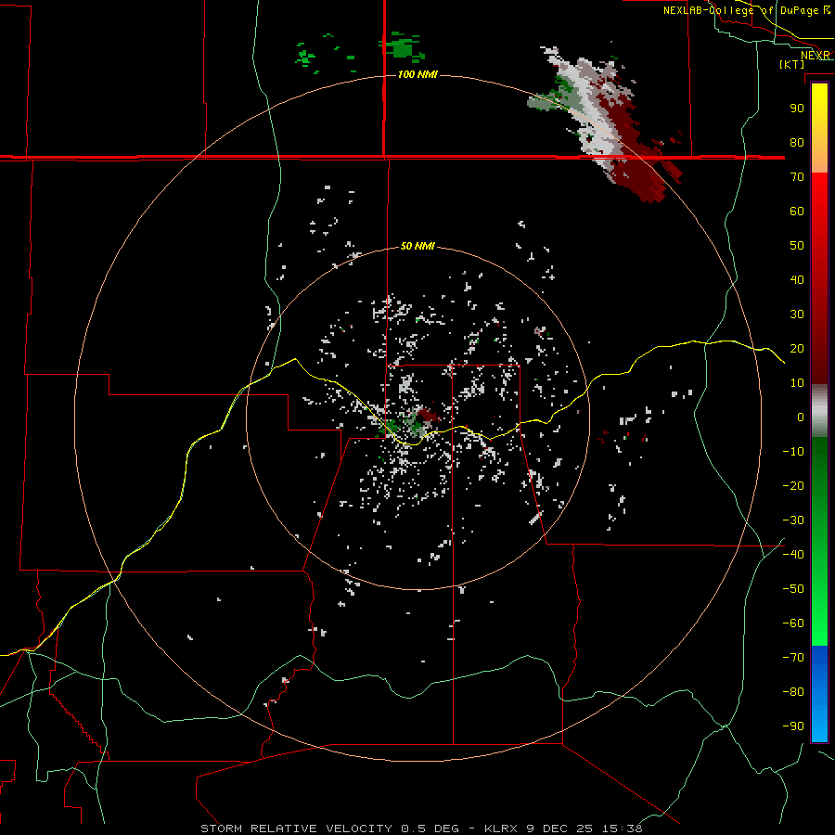Click the "-90" velocity scale value
835x835 pixels.
(793, 726)
